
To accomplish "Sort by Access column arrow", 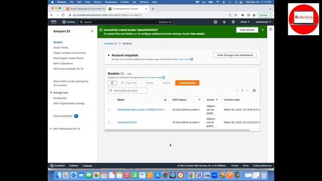I will tap(217, 100).
